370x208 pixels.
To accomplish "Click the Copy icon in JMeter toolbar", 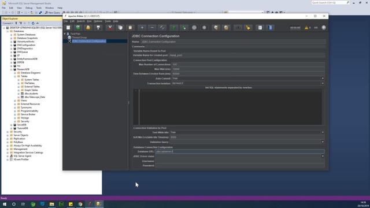I will coord(120,28).
